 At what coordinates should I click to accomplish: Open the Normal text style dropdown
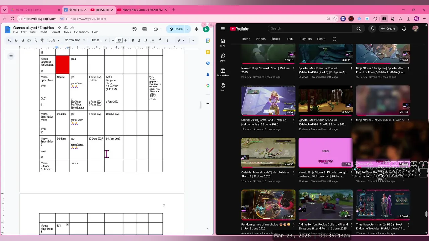[x=74, y=40]
